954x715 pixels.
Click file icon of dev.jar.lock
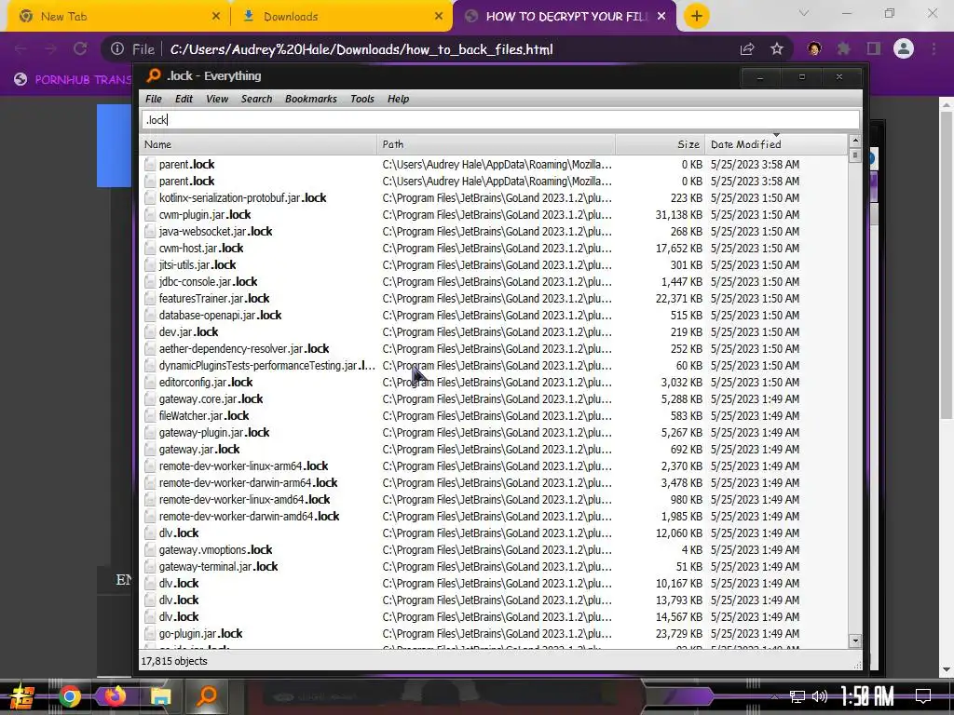(x=150, y=331)
